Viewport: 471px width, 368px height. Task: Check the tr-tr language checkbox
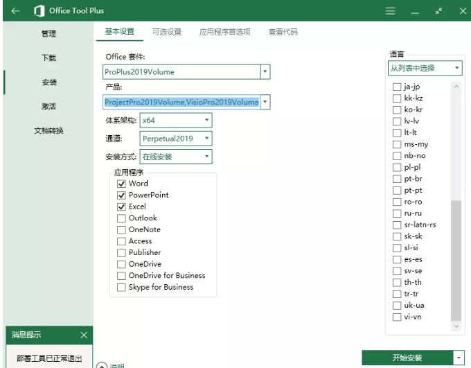tap(397, 294)
